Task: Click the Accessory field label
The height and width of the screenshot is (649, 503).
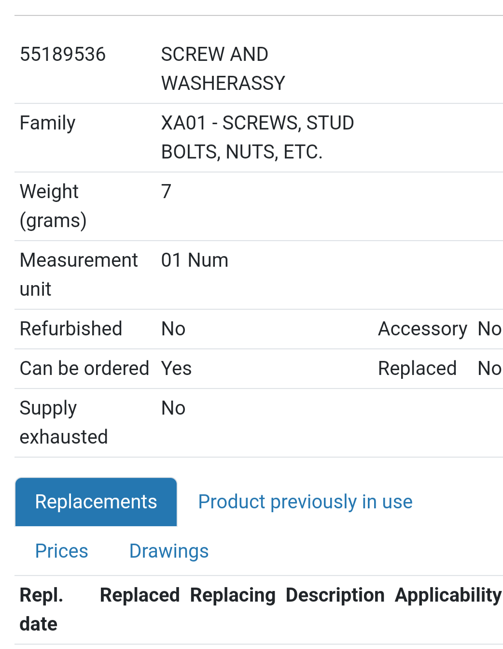Action: [422, 329]
